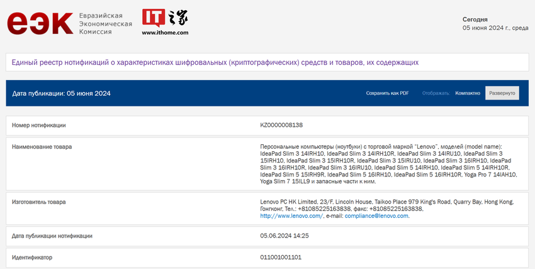Open the Единый реестр нотификаций title link
Viewport: 535px width, 269px height.
pyautogui.click(x=215, y=62)
